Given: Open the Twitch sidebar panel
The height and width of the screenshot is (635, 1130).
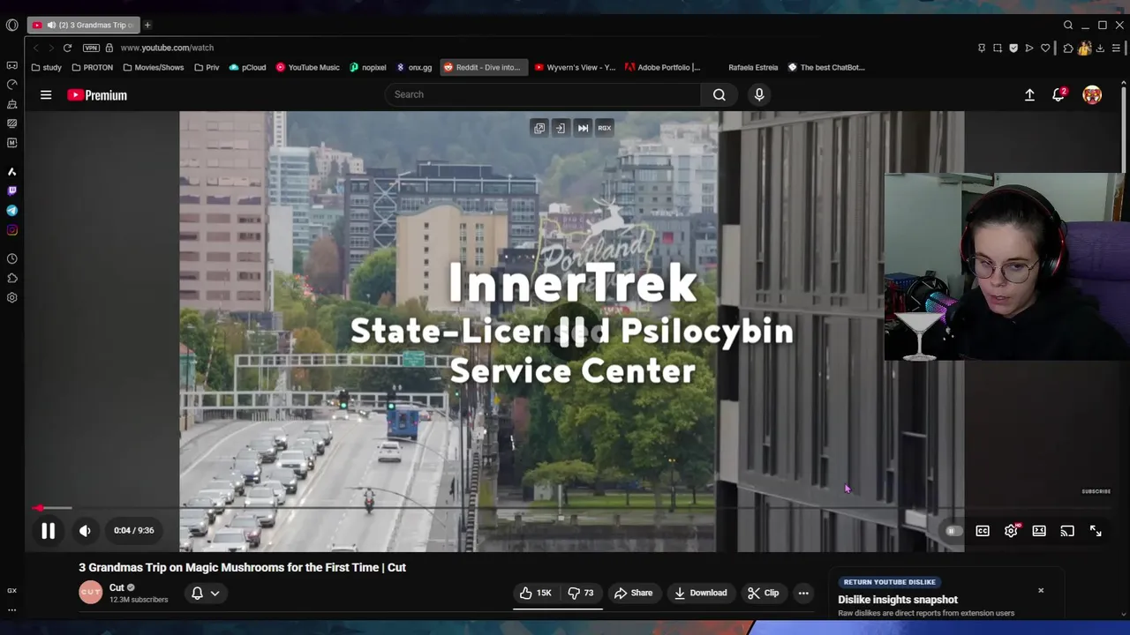Looking at the screenshot, I should (x=11, y=190).
